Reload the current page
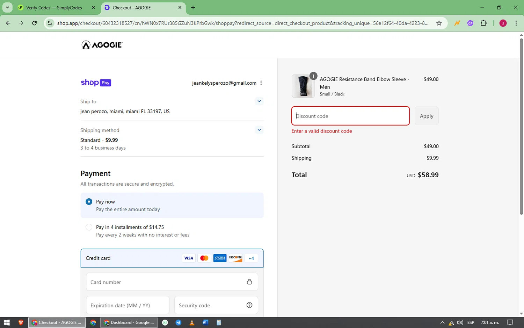 34,23
